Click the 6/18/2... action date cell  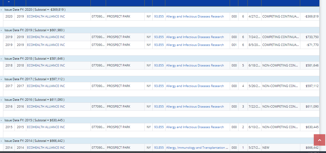254,65
